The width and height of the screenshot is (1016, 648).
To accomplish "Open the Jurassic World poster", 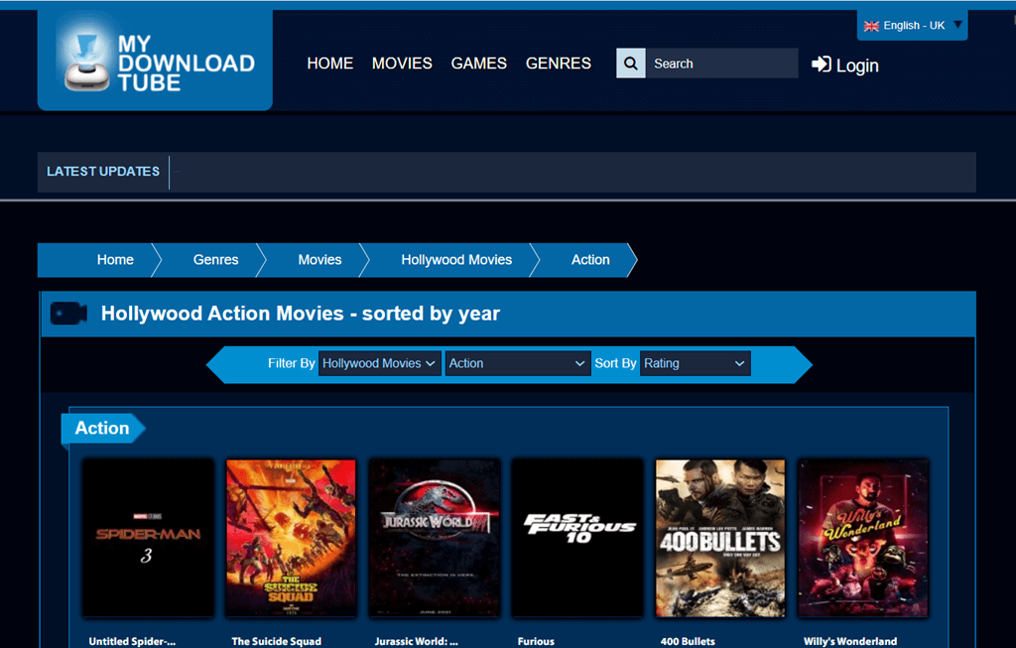I will point(435,539).
